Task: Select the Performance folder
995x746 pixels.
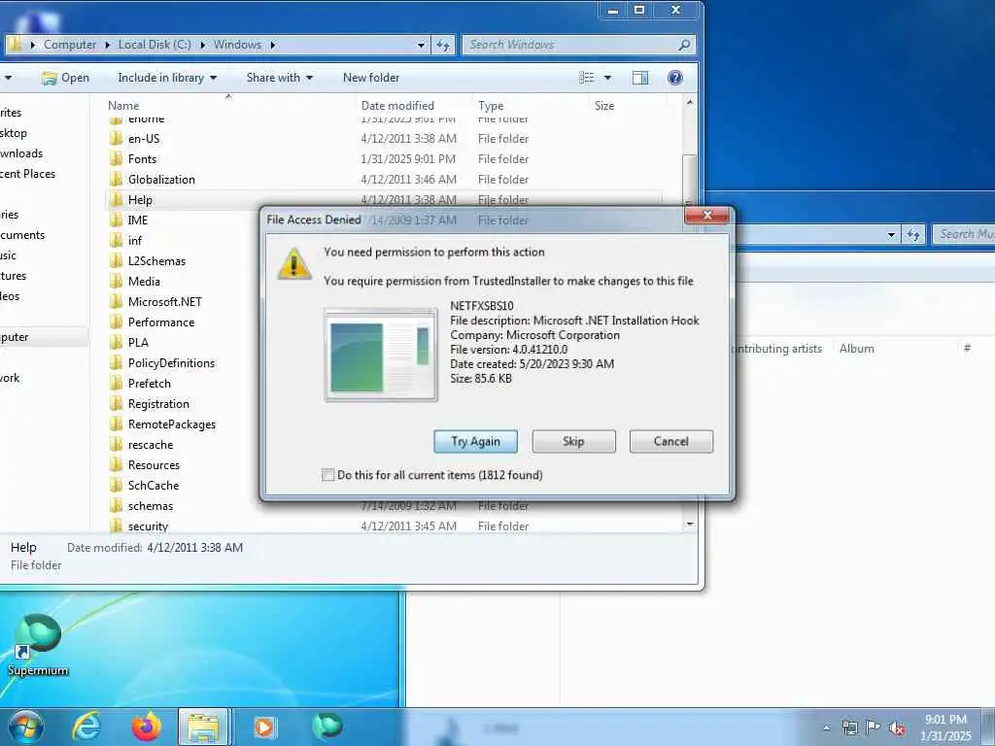Action: click(161, 322)
